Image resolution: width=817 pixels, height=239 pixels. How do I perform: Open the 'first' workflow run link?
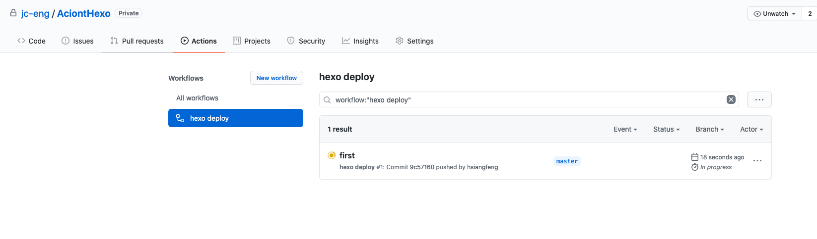[347, 155]
